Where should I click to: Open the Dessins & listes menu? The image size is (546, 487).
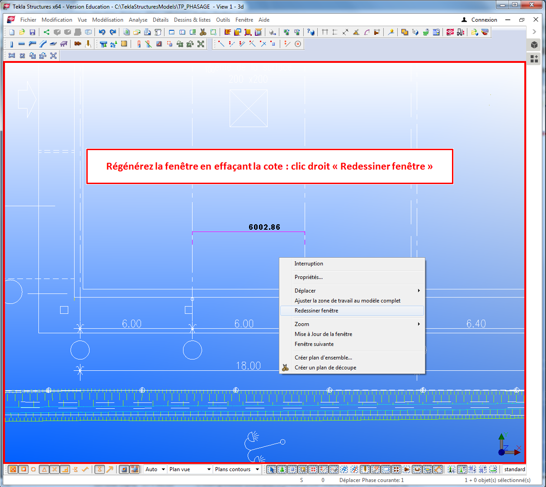(x=192, y=20)
